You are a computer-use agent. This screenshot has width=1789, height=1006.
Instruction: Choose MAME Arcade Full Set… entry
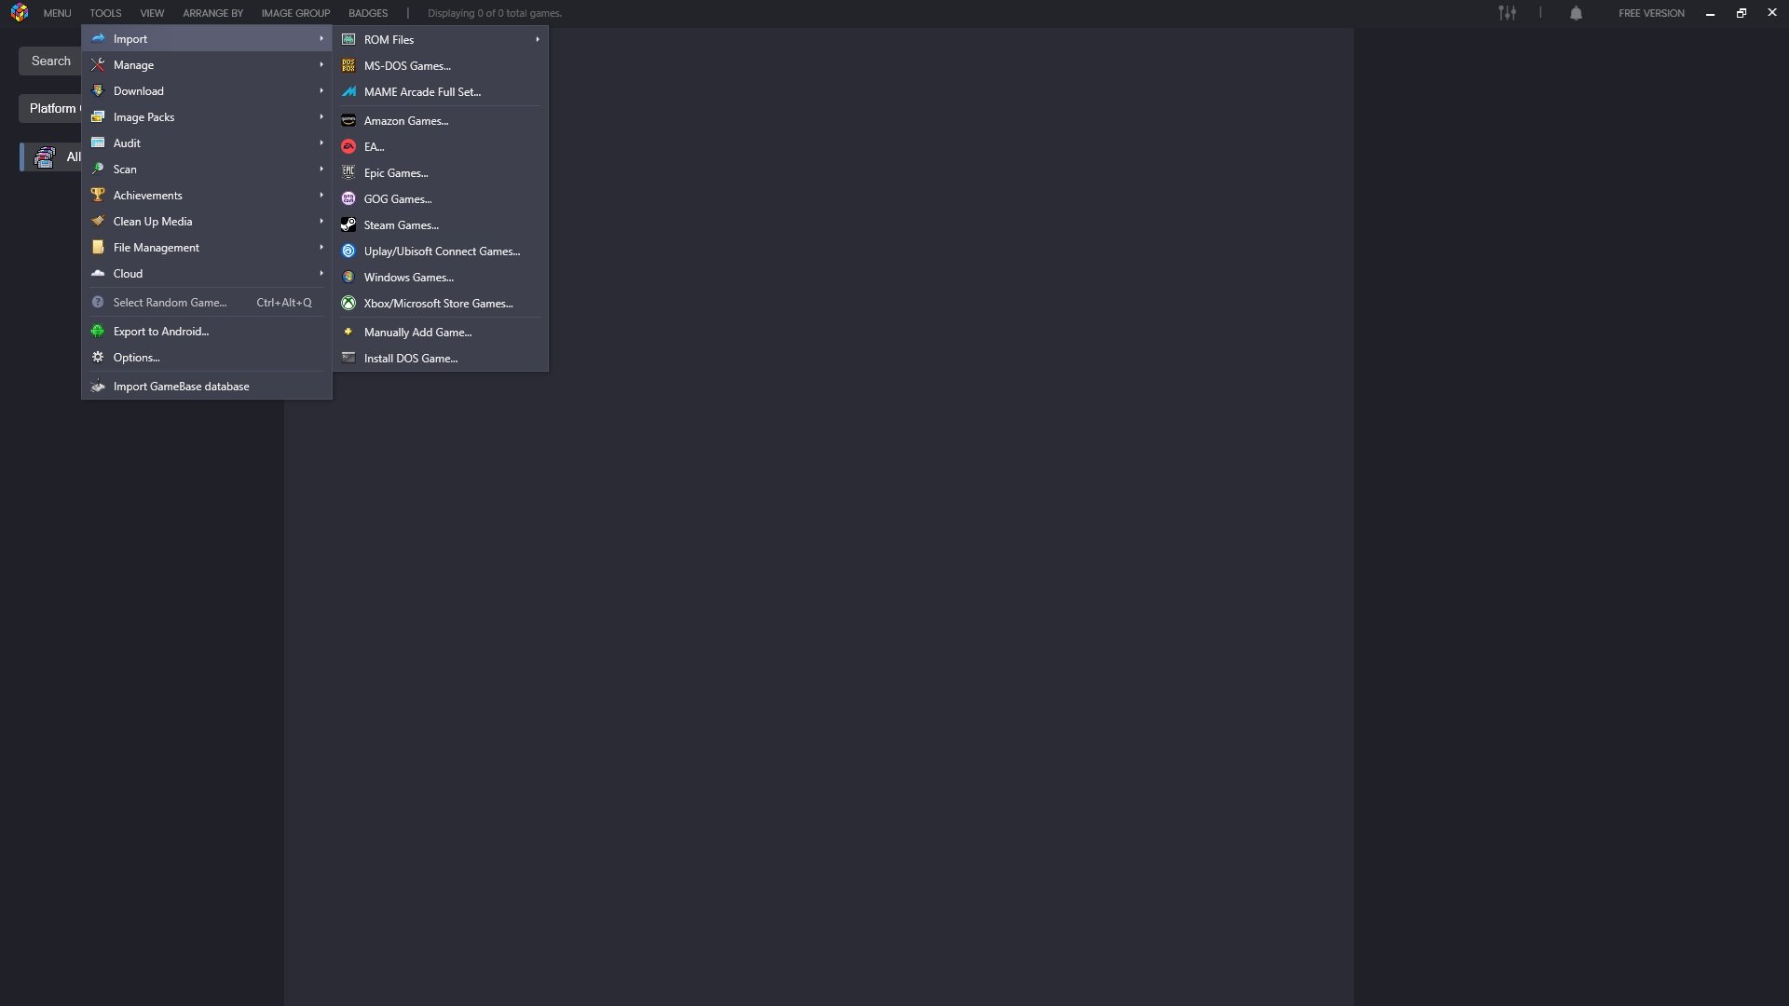click(x=441, y=92)
